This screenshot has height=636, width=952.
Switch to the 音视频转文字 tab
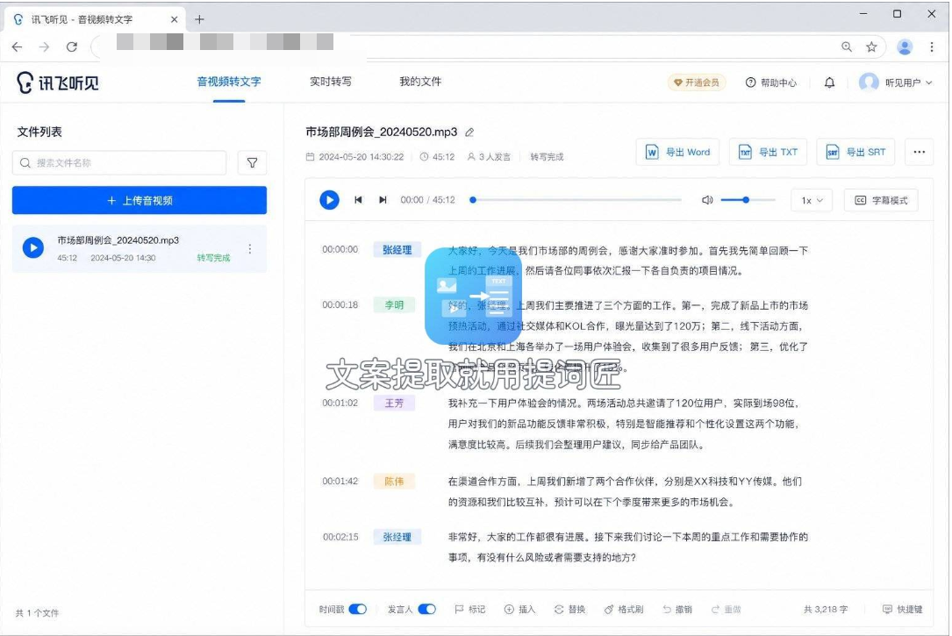tap(229, 82)
